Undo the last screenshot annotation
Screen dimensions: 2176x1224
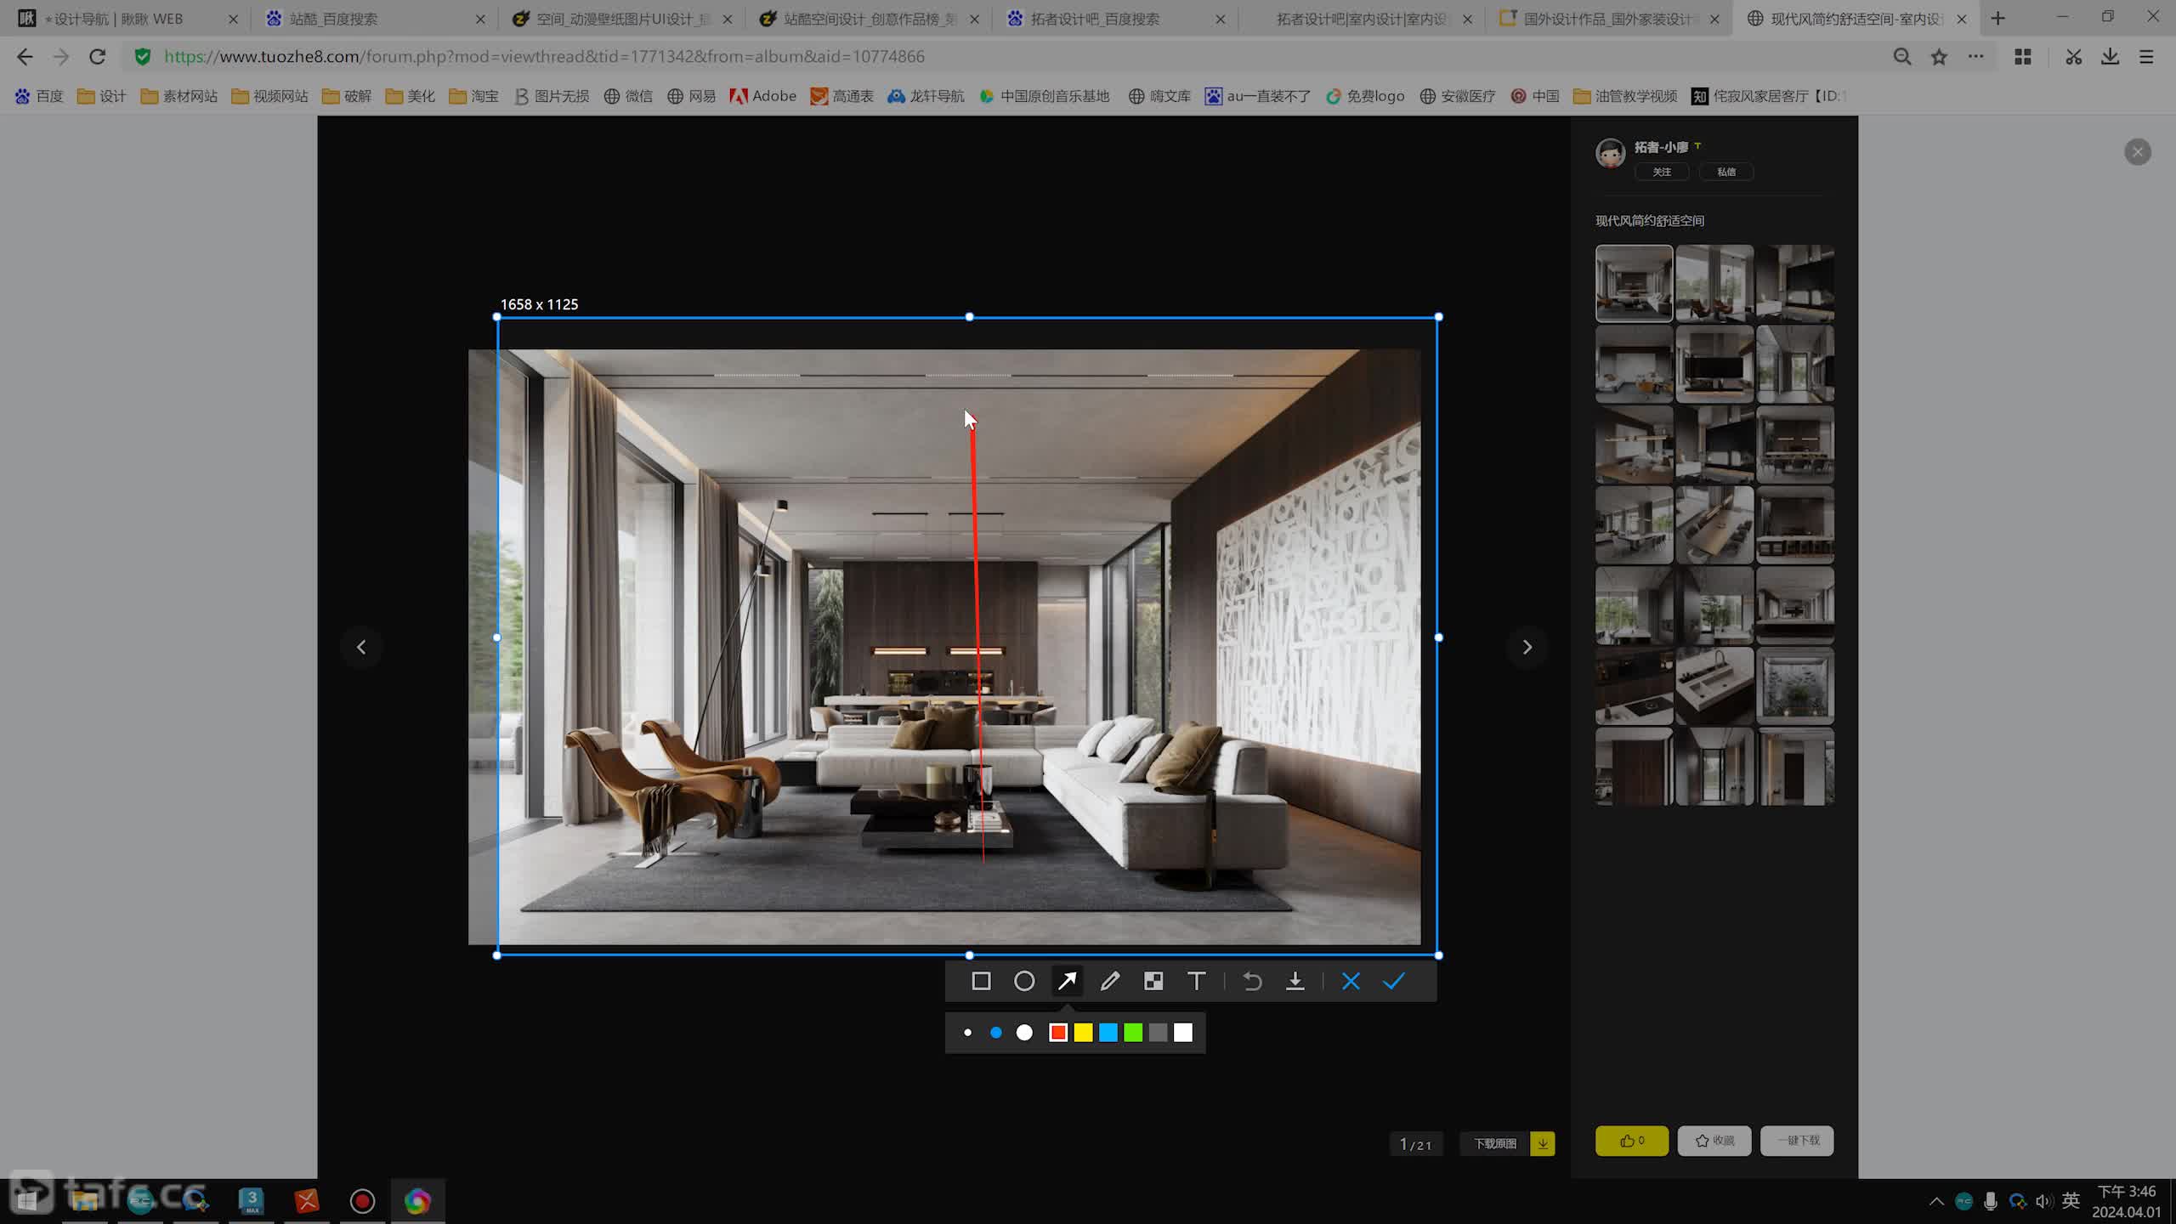1252,981
